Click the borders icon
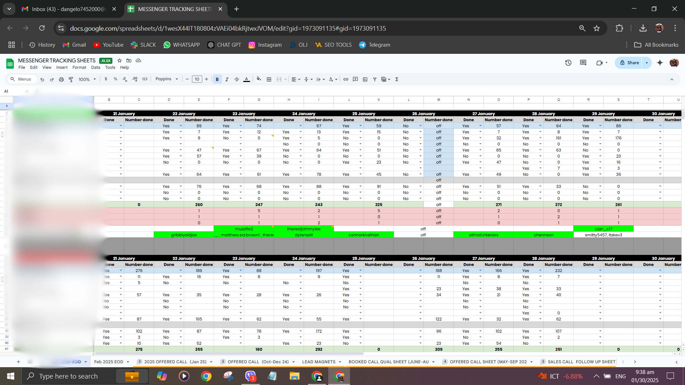Viewport: 685px width, 385px height. tap(269, 79)
